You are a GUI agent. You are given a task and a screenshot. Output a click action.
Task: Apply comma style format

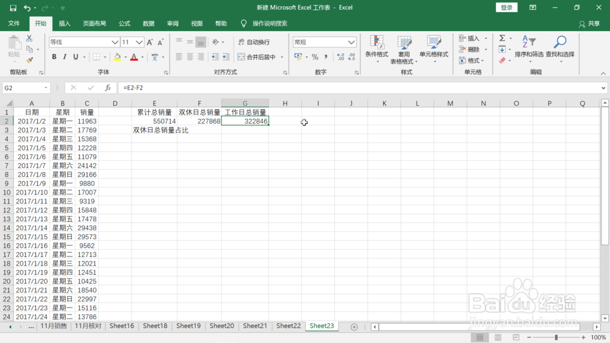pos(326,57)
